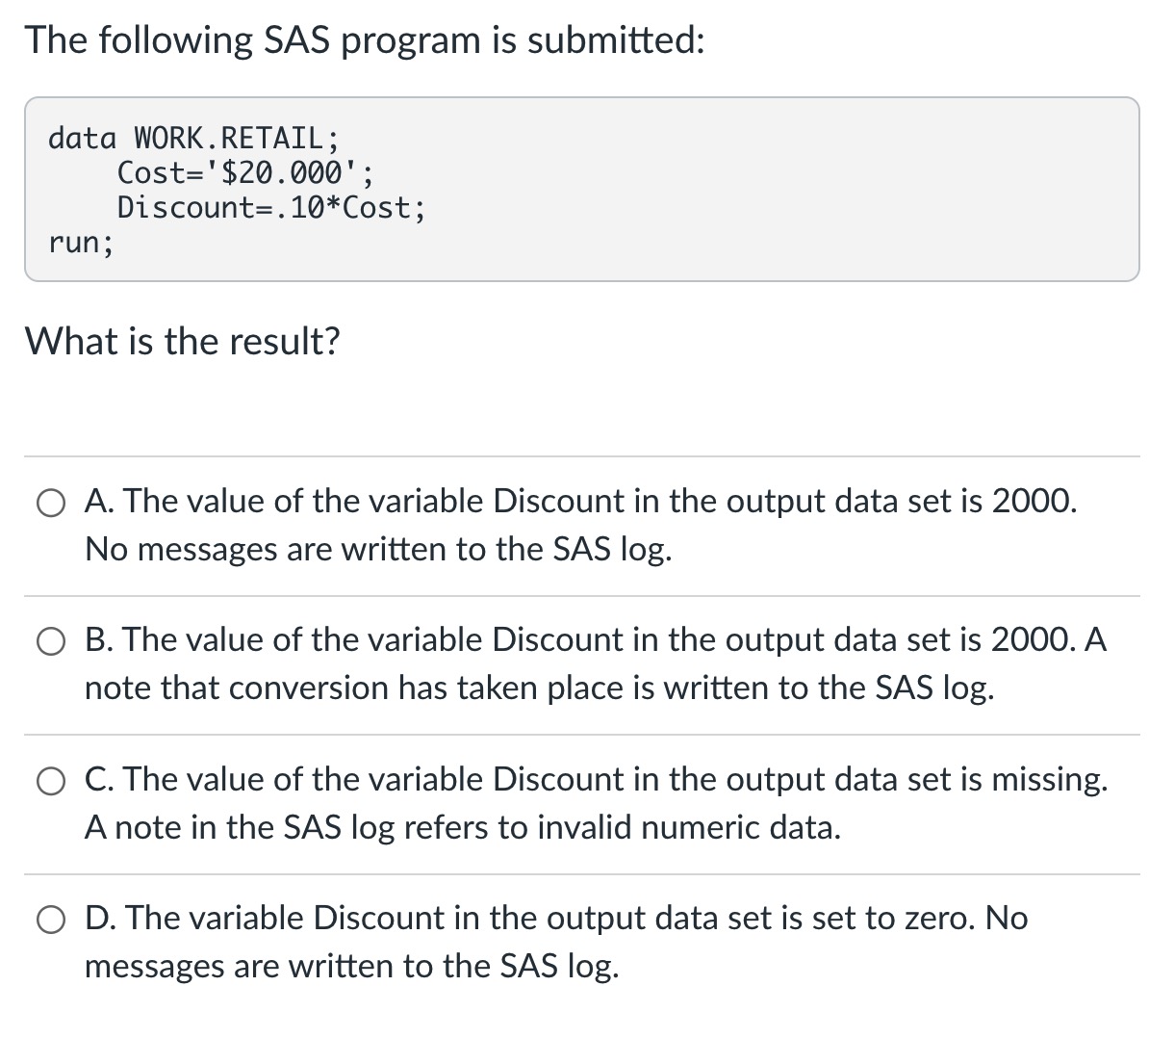Select answer option A radio button

tap(51, 504)
